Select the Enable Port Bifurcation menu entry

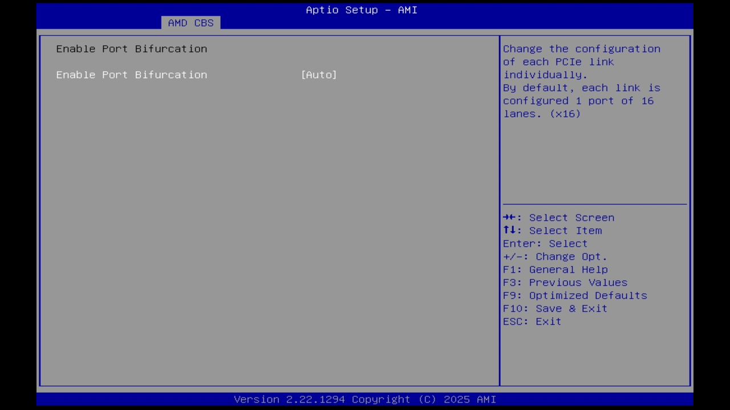point(131,75)
